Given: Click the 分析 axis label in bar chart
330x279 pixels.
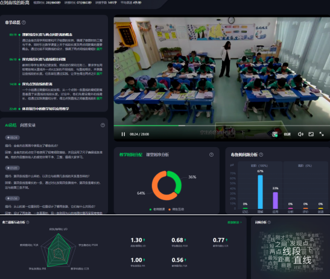Looking at the screenshot, I should coord(290,212).
